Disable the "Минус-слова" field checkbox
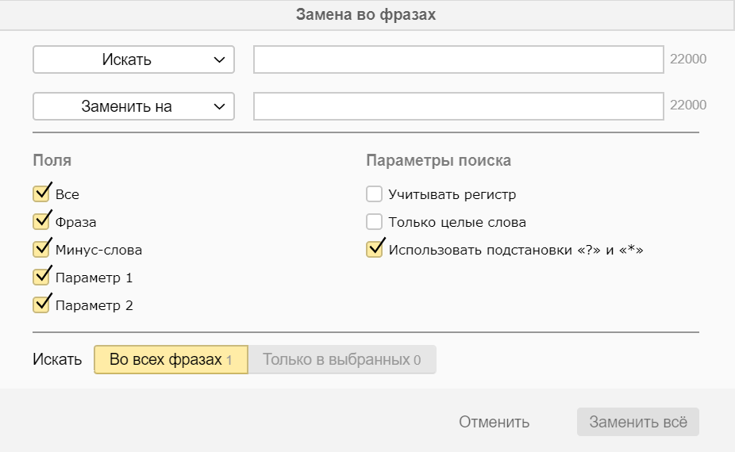Image resolution: width=735 pixels, height=452 pixels. pyautogui.click(x=41, y=250)
